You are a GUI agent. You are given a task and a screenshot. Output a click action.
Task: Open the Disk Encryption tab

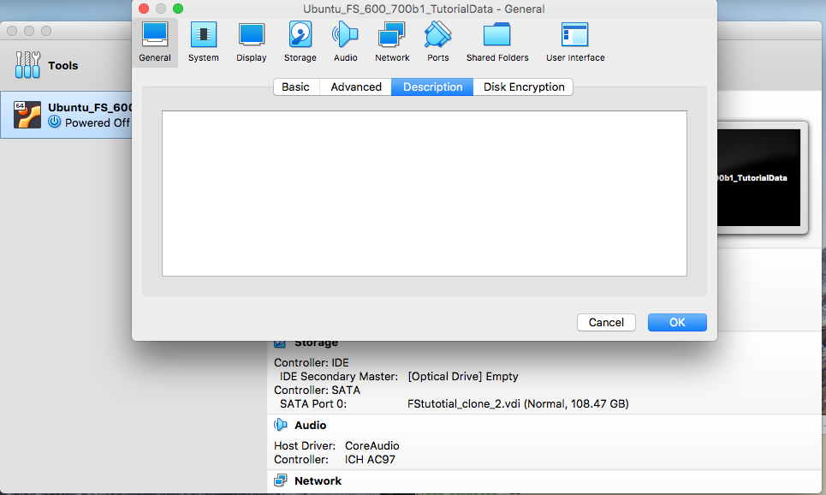(x=524, y=86)
